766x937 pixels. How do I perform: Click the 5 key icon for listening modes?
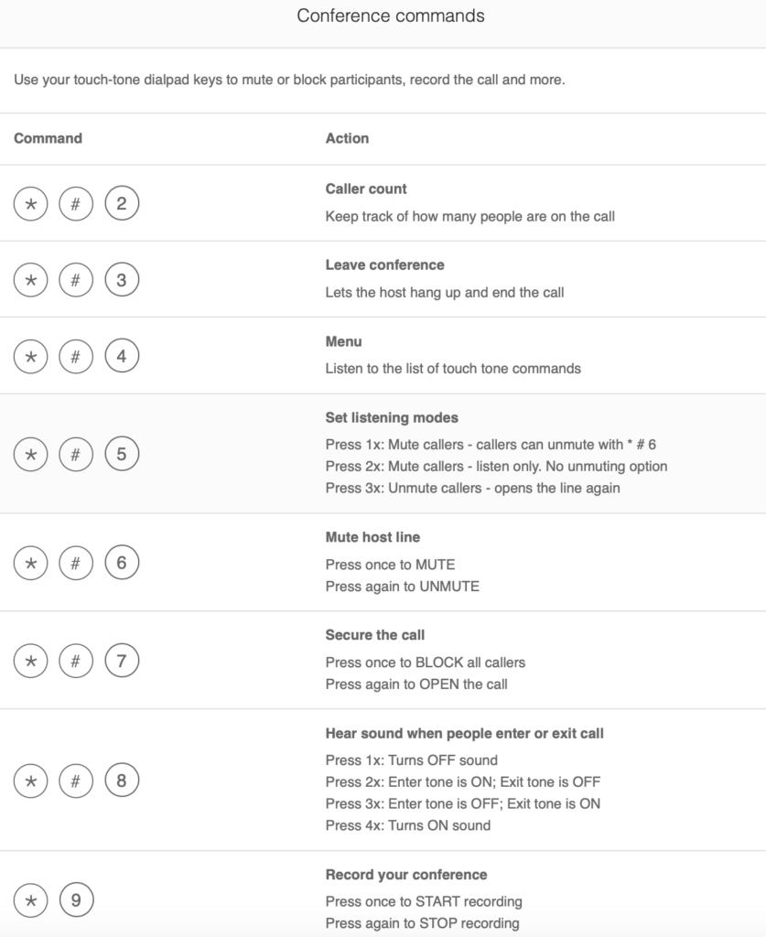[x=122, y=454]
